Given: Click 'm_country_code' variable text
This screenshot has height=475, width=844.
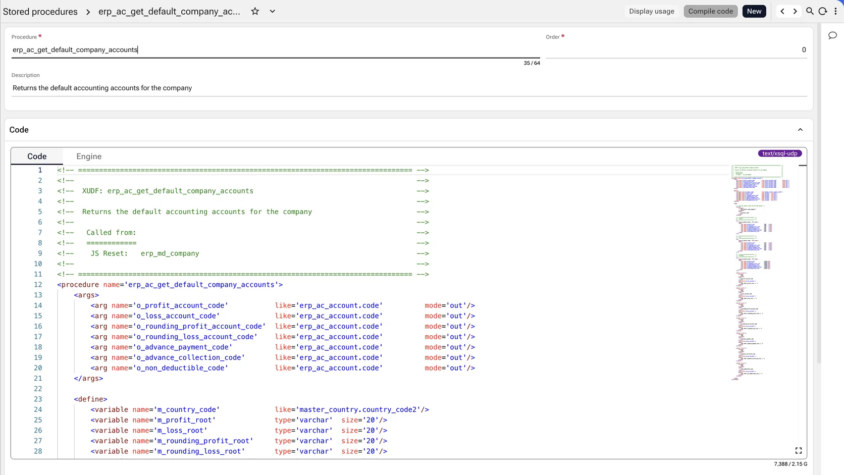Looking at the screenshot, I should click(x=186, y=410).
